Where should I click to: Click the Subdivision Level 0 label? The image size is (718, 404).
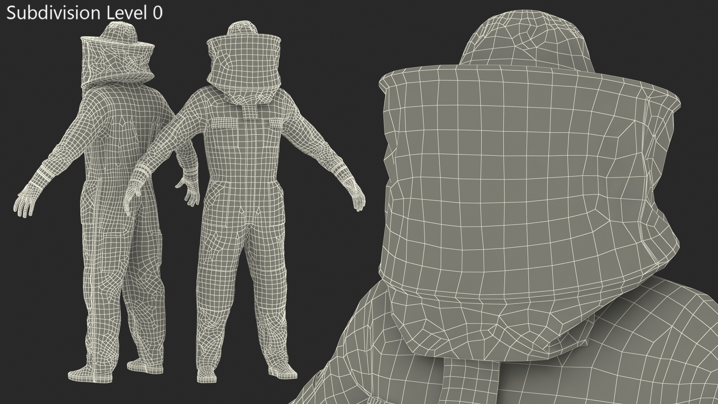(85, 13)
